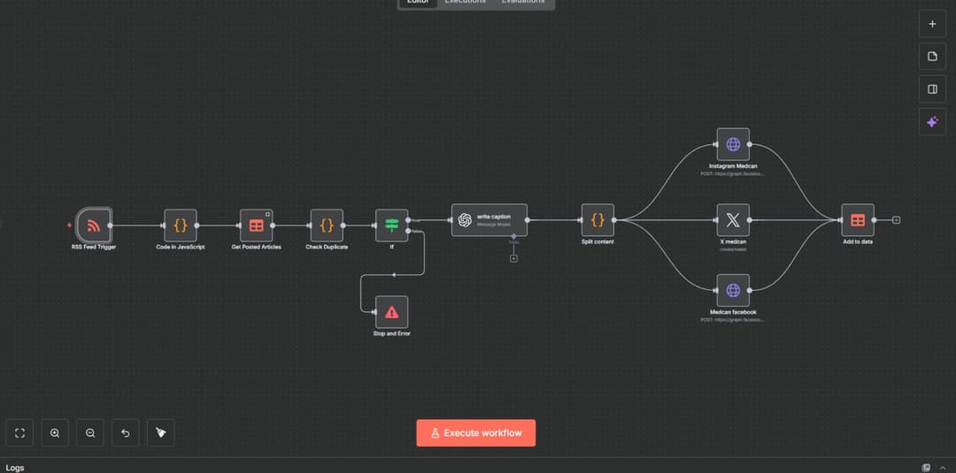Select the Split content node

[597, 220]
